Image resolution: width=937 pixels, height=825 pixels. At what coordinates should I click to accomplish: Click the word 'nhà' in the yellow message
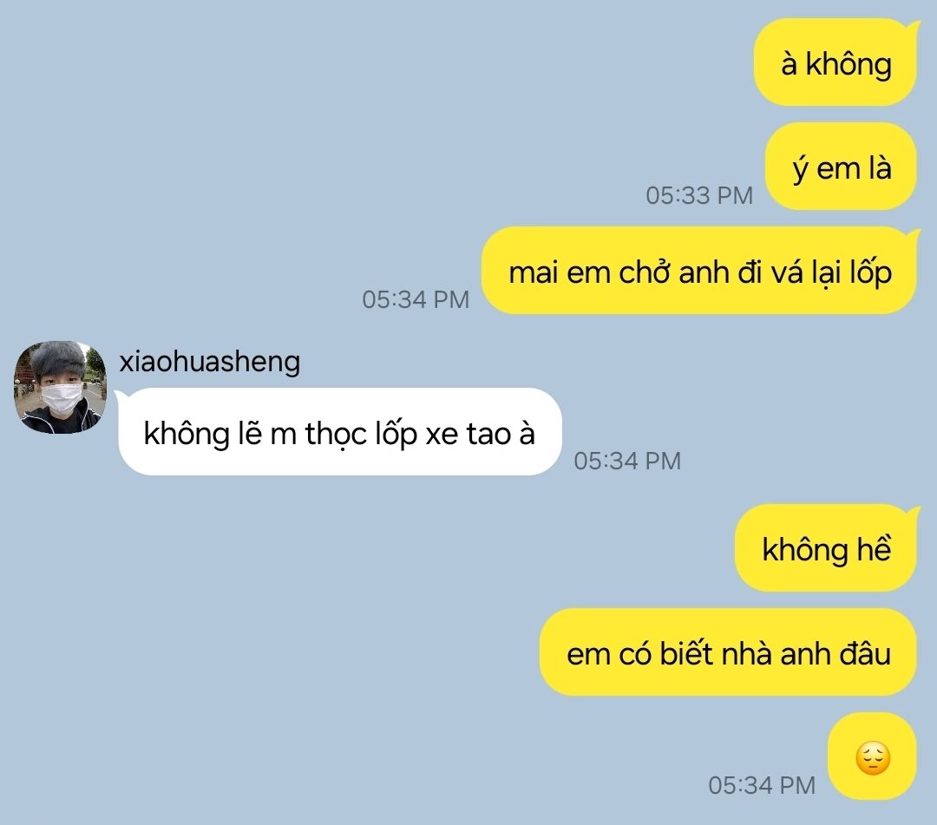click(x=746, y=653)
